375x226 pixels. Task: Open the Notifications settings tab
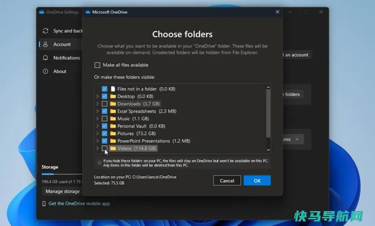pos(61,58)
